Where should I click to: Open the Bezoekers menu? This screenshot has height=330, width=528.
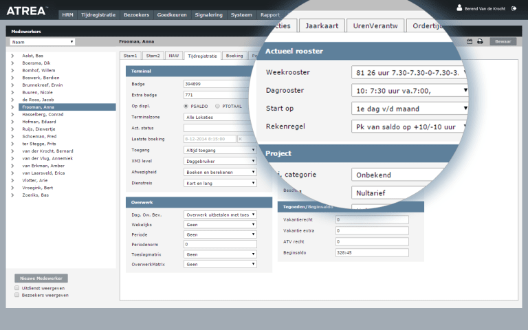136,15
